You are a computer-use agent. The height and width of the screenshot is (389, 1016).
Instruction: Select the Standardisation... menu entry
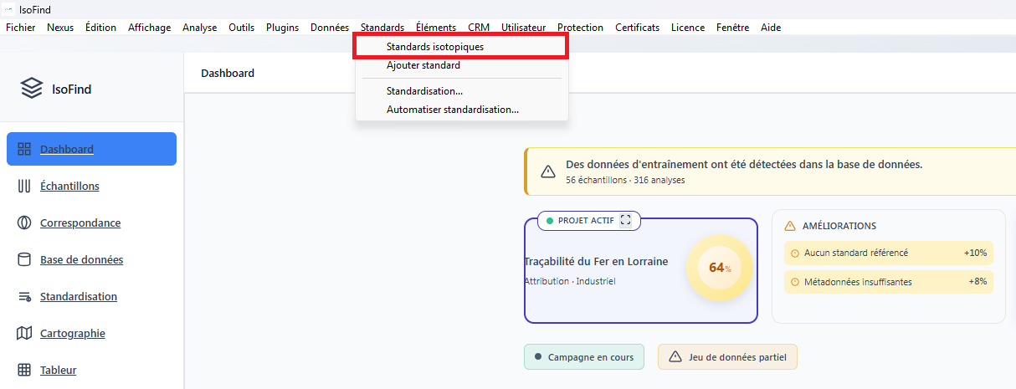462,91
